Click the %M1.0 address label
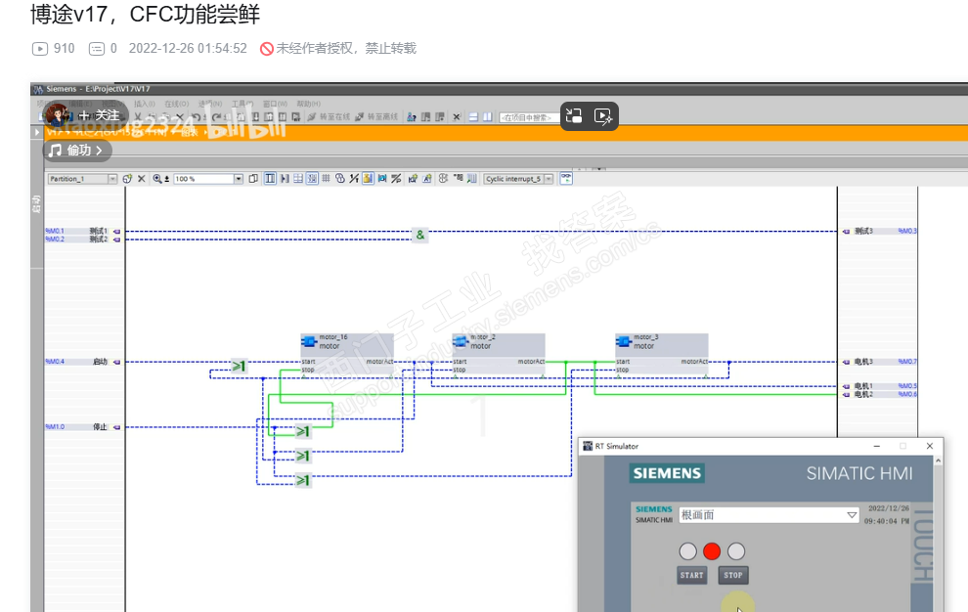The height and width of the screenshot is (612, 968). tap(55, 426)
